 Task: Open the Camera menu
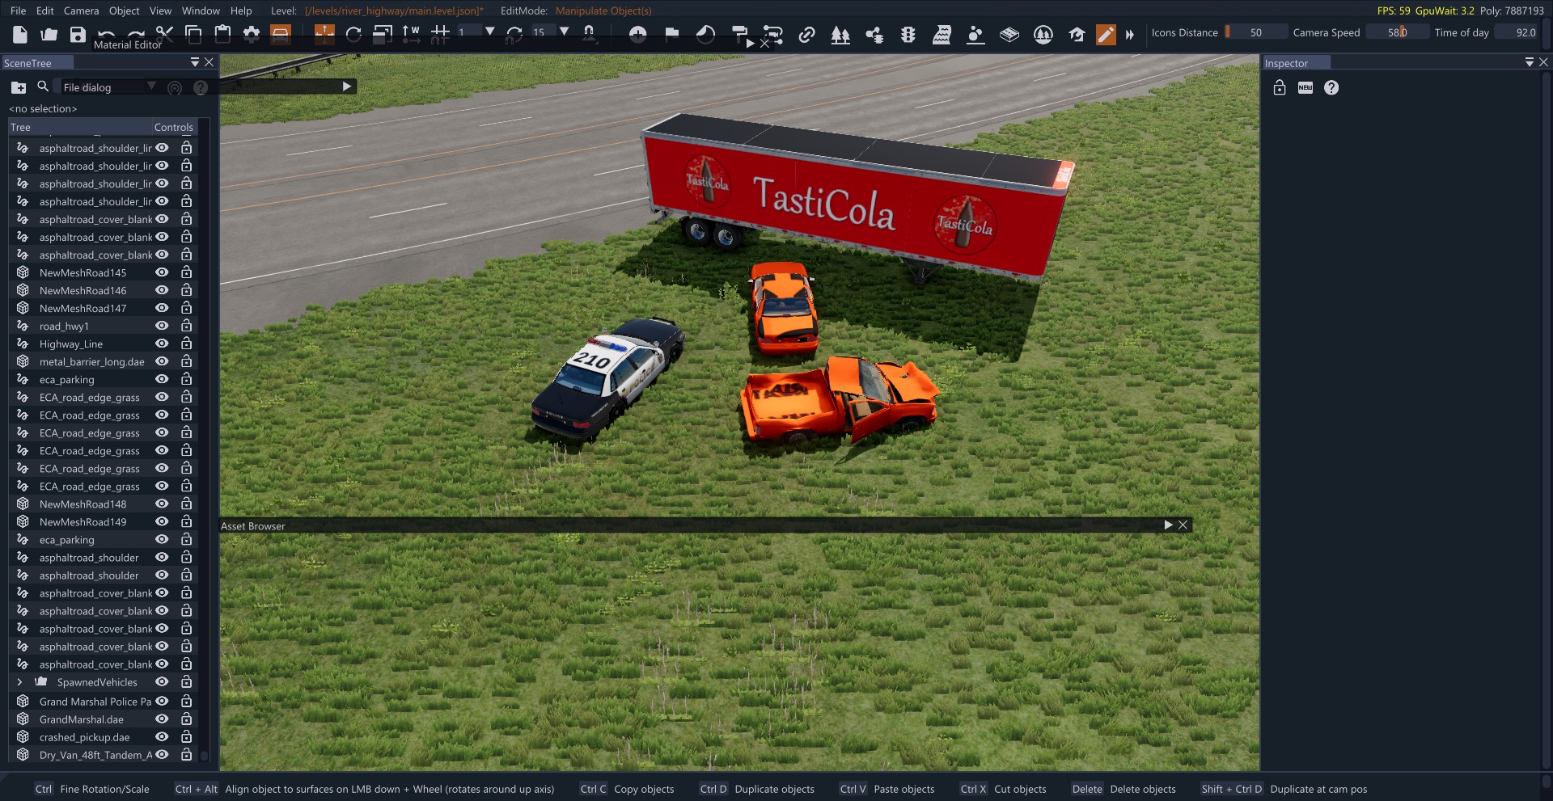81,11
